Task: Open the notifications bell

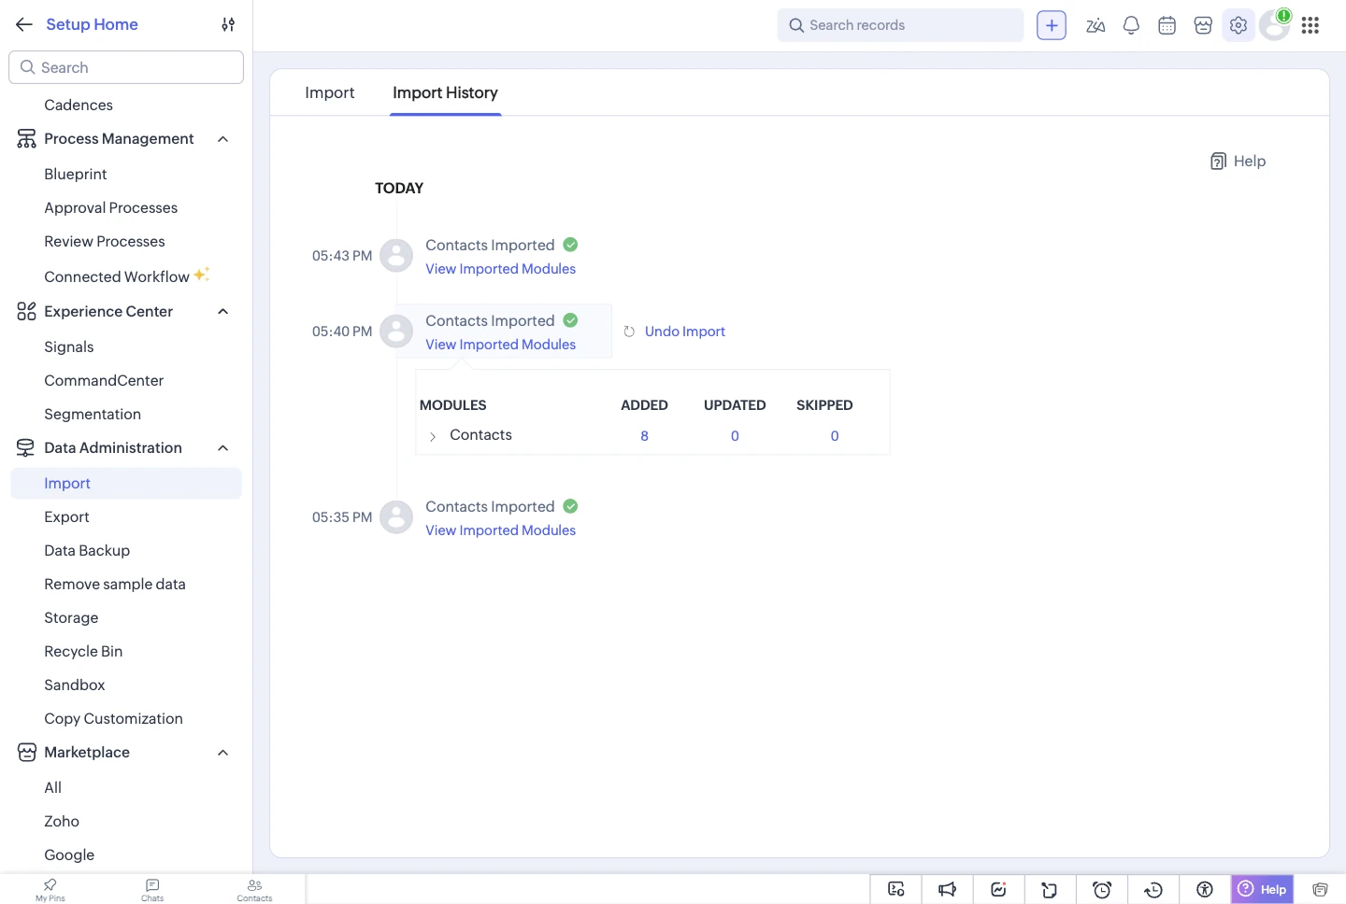Action: pos(1131,25)
